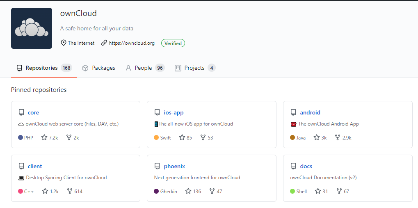Click the Swift language color dot
Image resolution: width=418 pixels, height=208 pixels.
(x=156, y=137)
